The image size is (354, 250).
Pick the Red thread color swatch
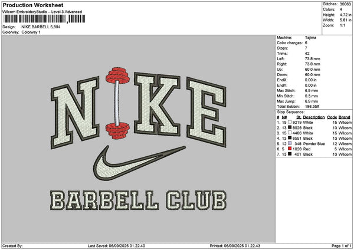click(x=290, y=149)
